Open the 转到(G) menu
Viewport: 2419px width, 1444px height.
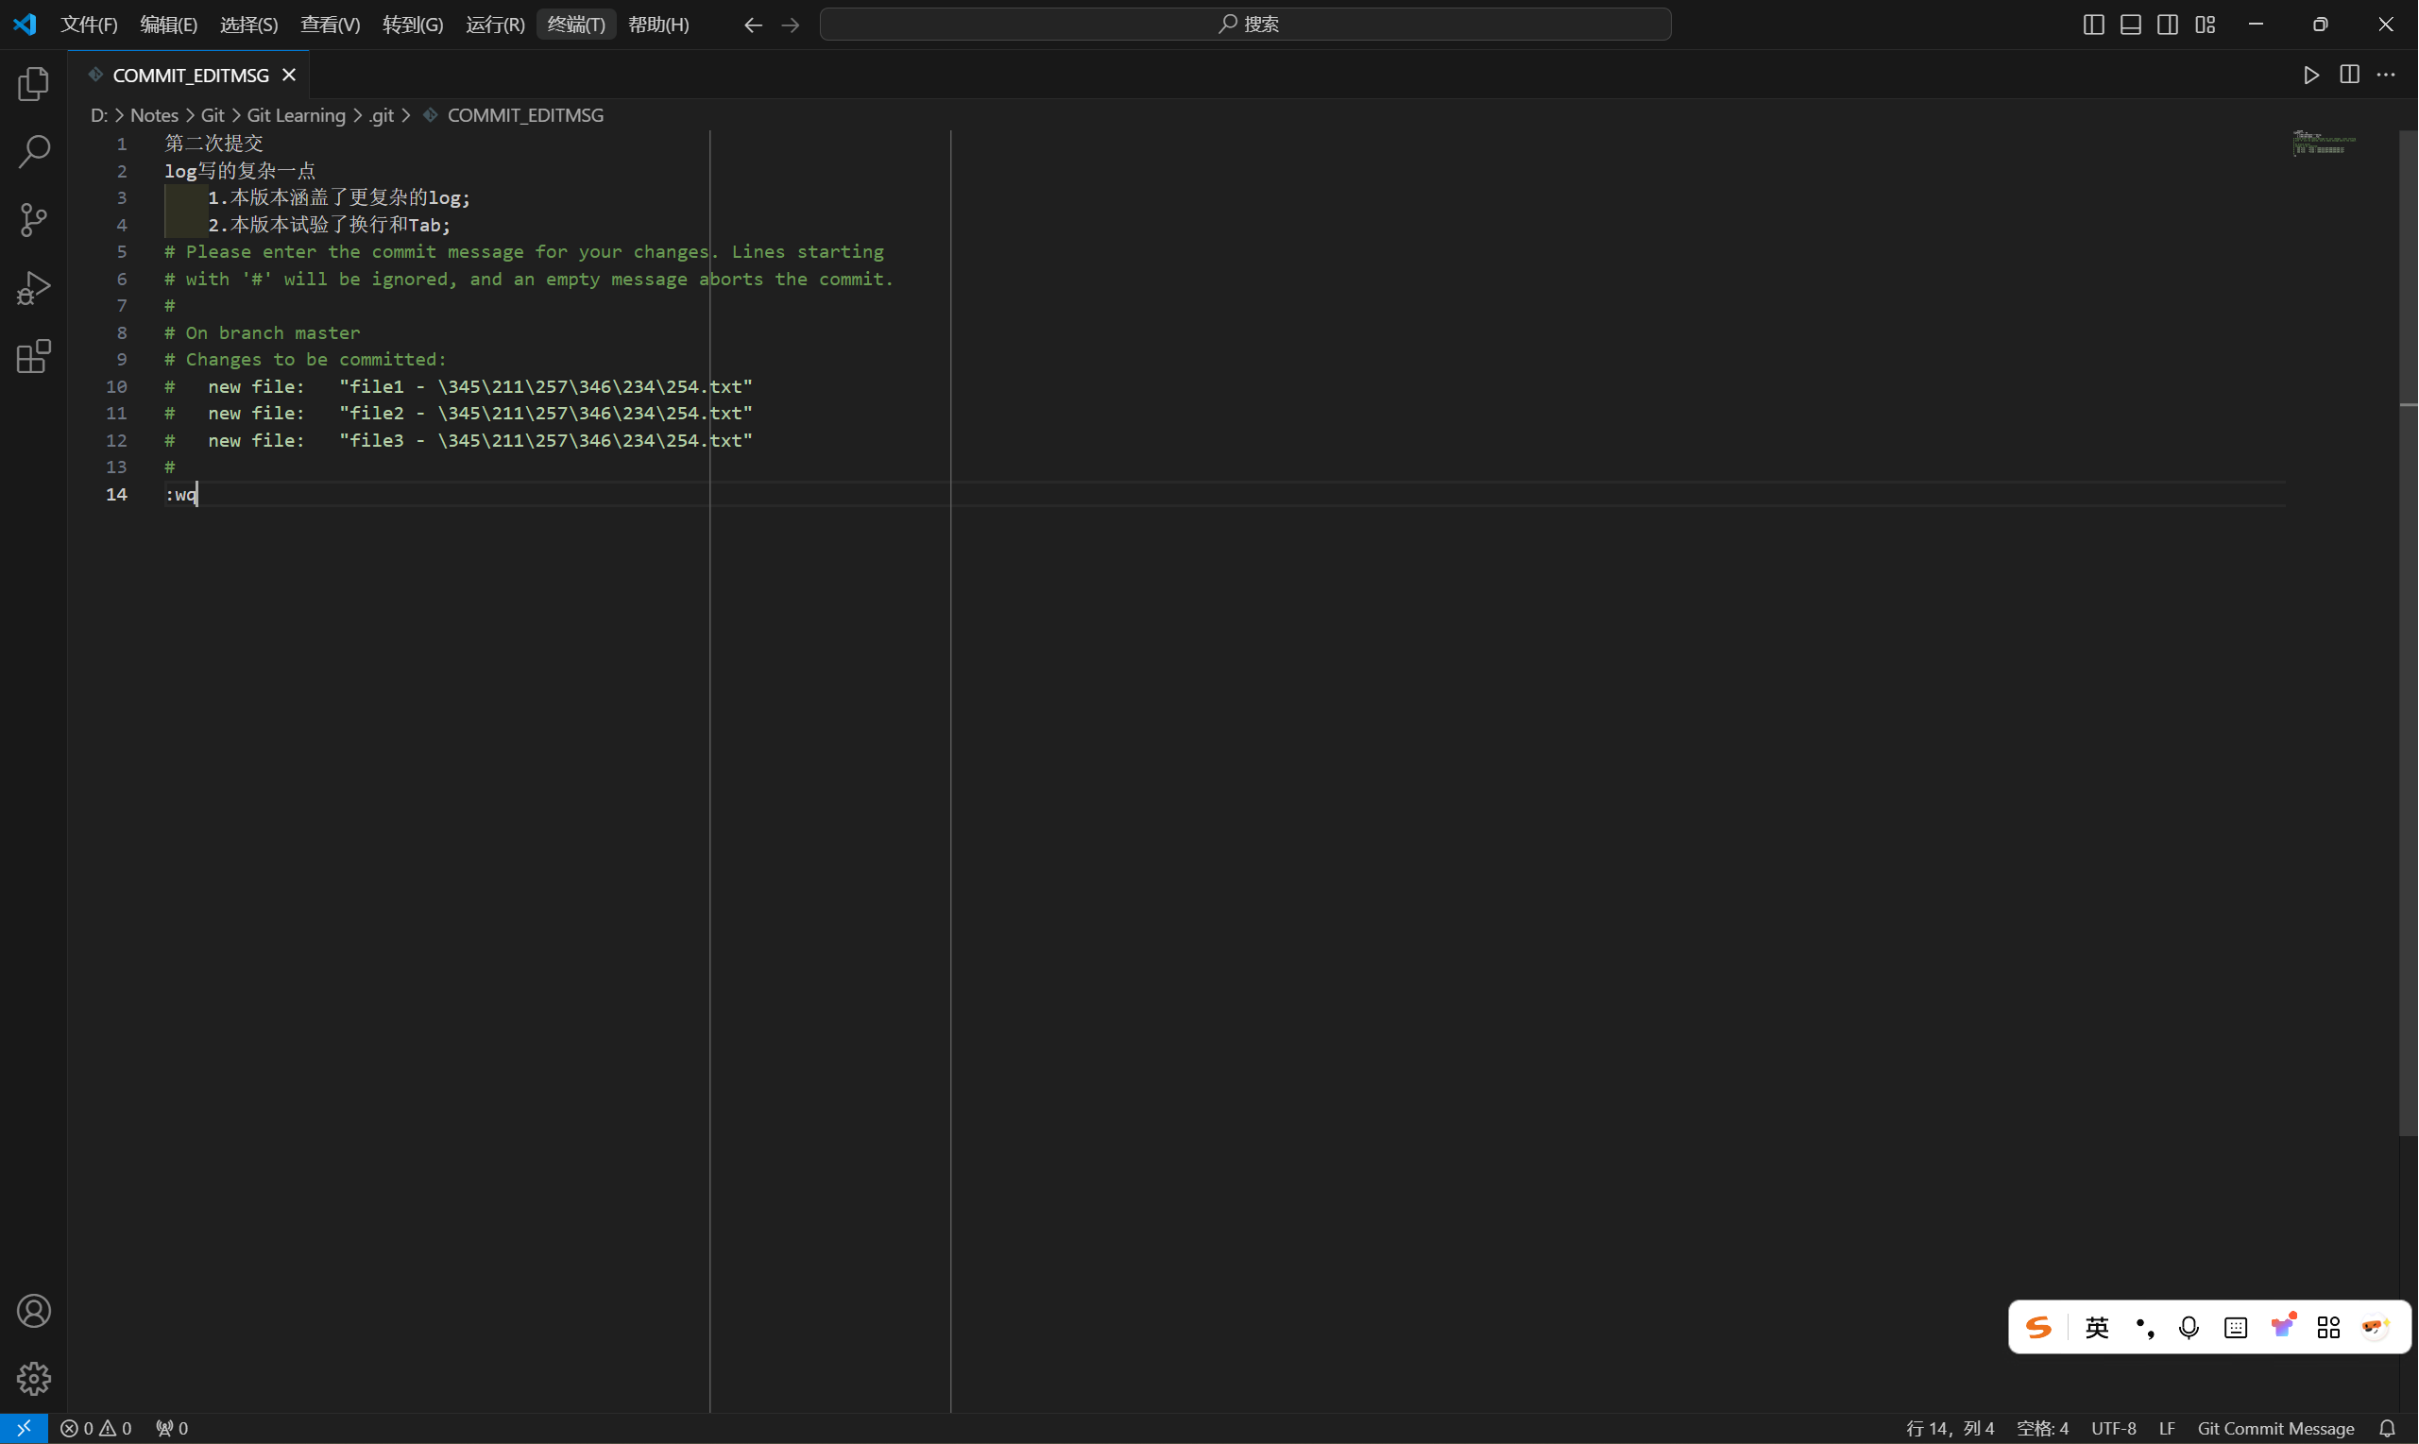coord(413,25)
